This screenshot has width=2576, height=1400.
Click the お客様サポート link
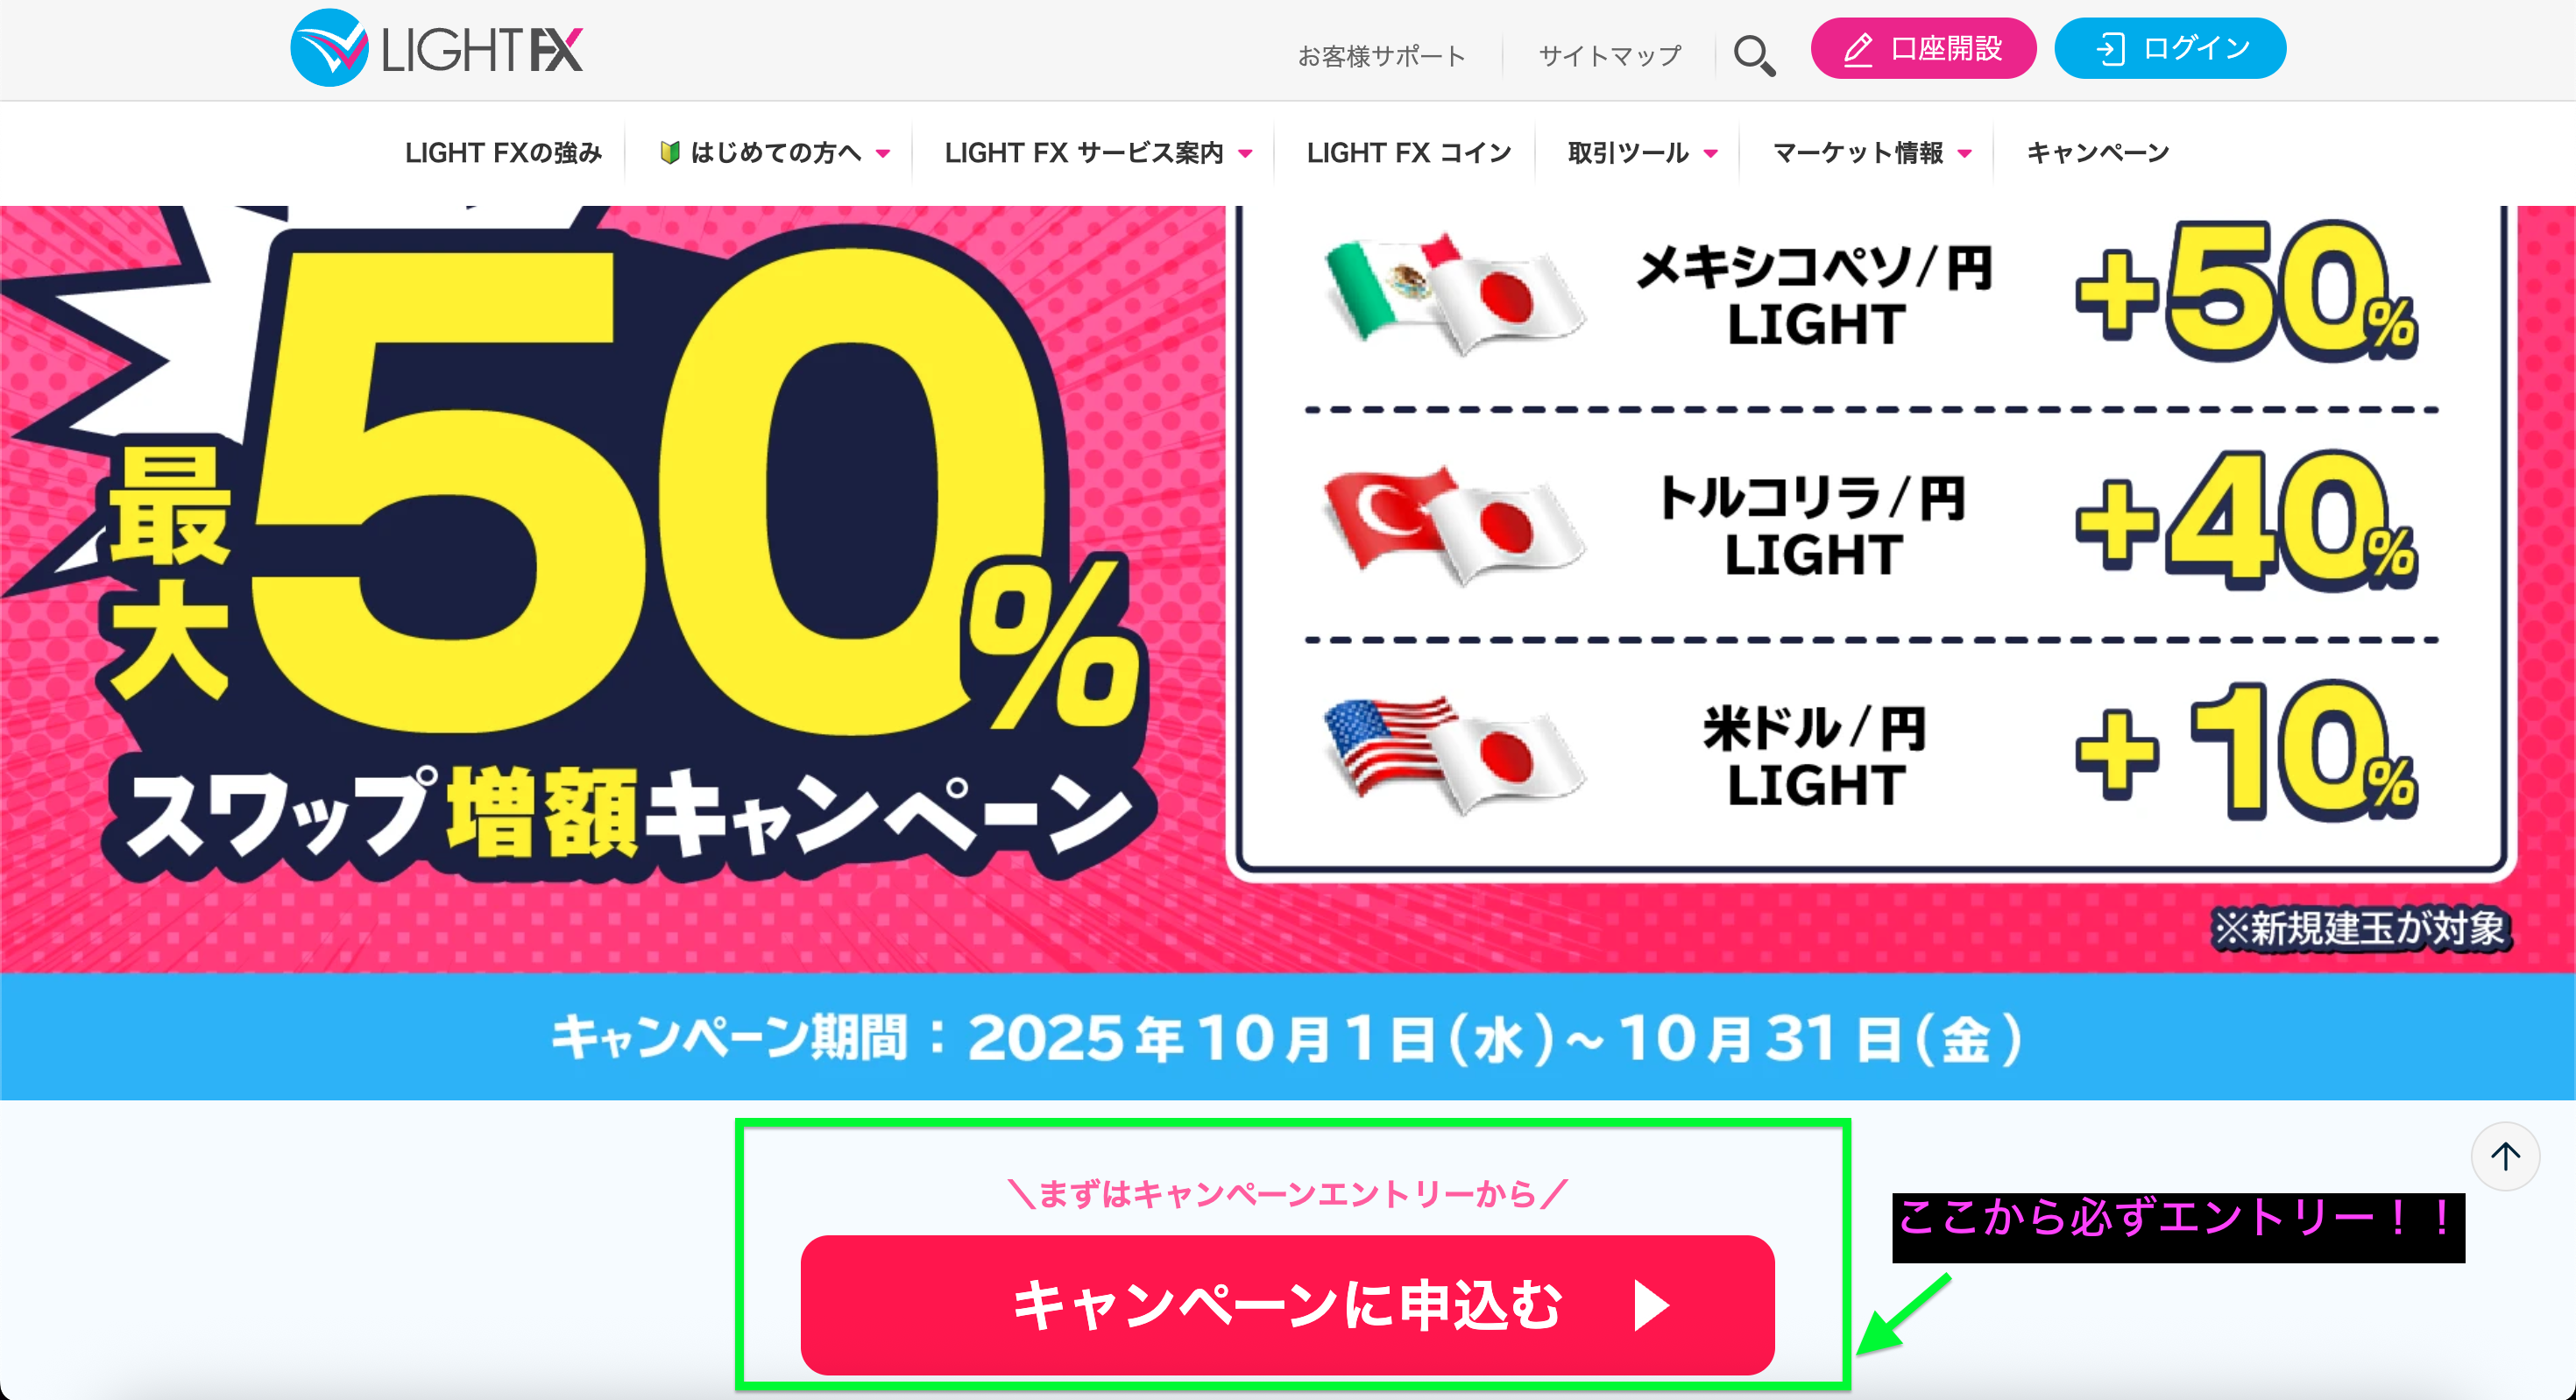pyautogui.click(x=1382, y=56)
